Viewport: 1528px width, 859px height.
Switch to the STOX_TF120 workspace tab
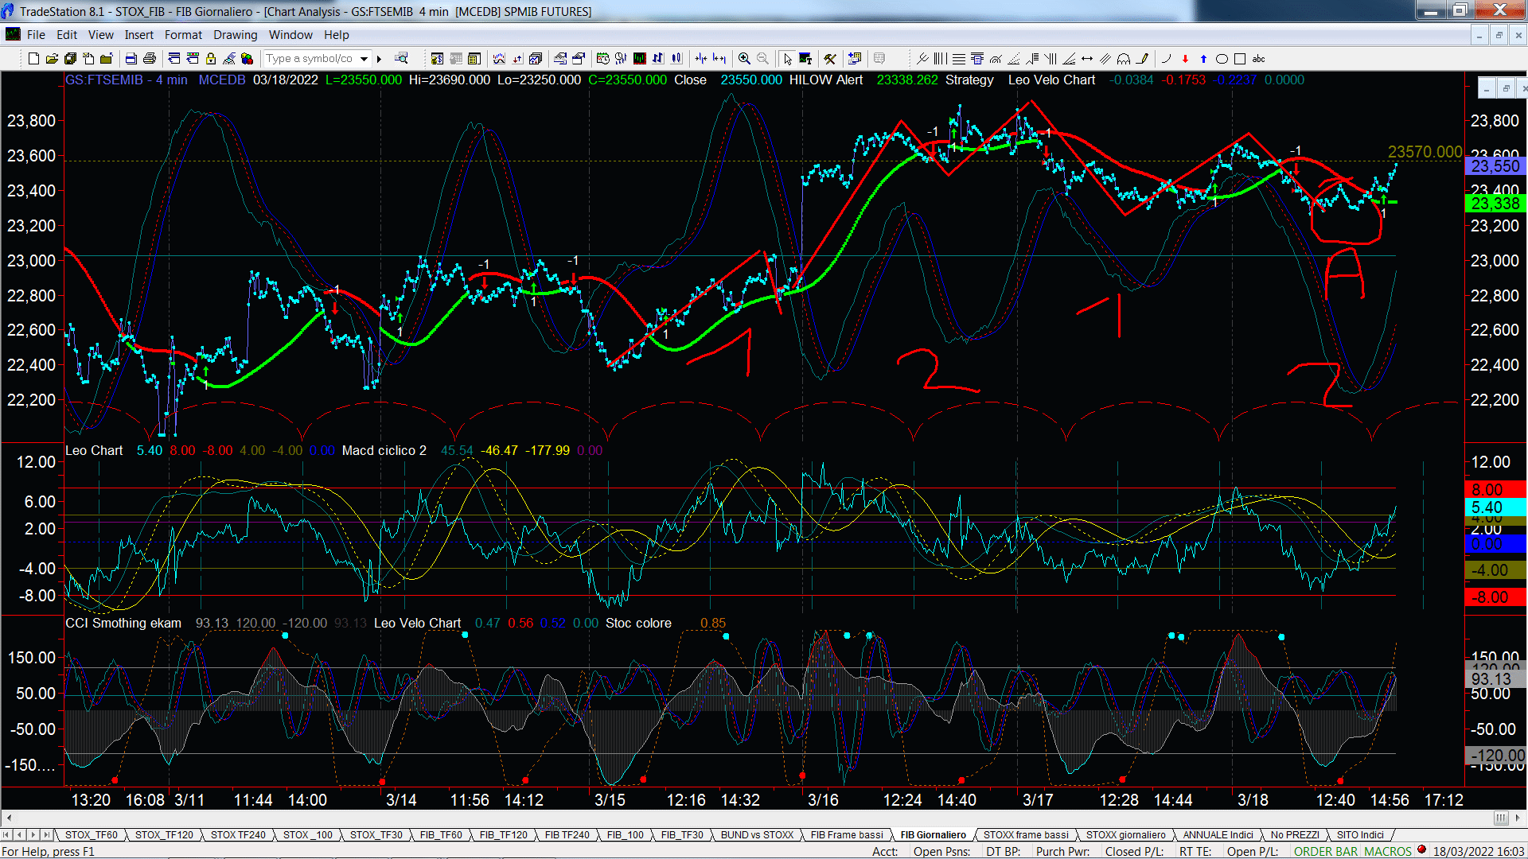pos(164,834)
